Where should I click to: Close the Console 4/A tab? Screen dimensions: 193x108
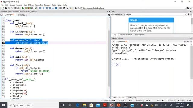pos(126,41)
